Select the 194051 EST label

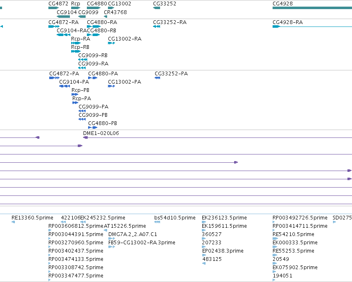click(283, 276)
